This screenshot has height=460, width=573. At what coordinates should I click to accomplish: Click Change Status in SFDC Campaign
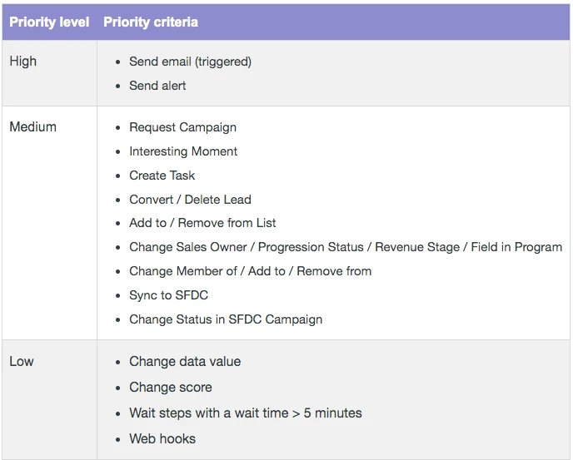coord(226,319)
